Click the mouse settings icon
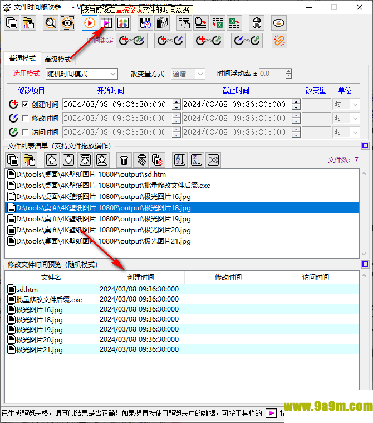The width and height of the screenshot is (373, 423). [257, 23]
